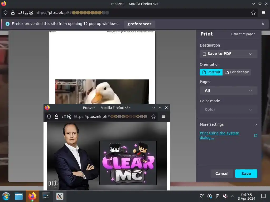Click the padlock in Firefox <8> window
270x202 pixels.
[56, 117]
